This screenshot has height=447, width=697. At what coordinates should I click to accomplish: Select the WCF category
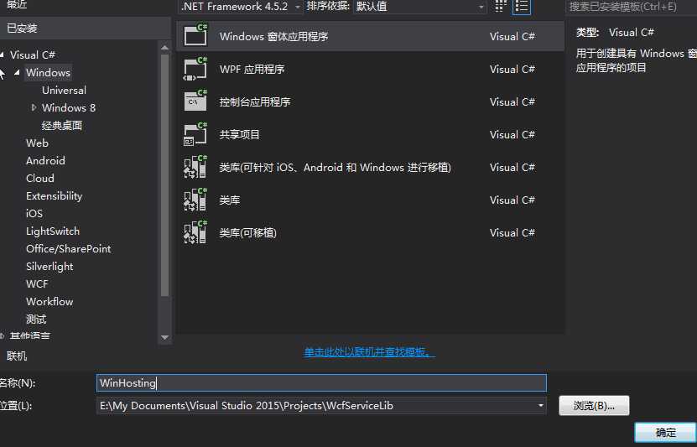coord(37,284)
